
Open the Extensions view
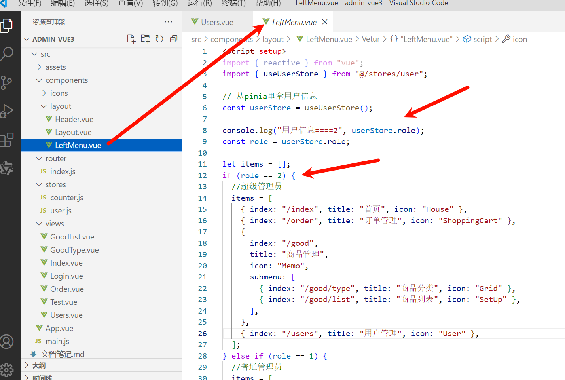tap(7, 140)
